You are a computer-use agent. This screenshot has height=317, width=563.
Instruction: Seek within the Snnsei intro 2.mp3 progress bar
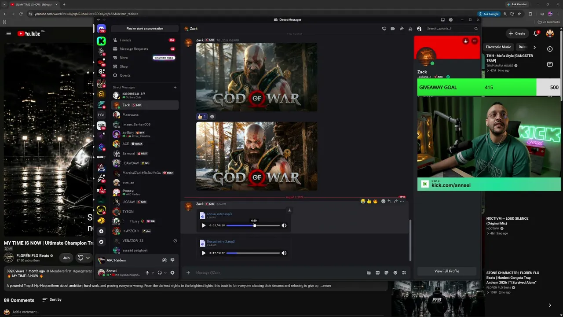[253, 253]
